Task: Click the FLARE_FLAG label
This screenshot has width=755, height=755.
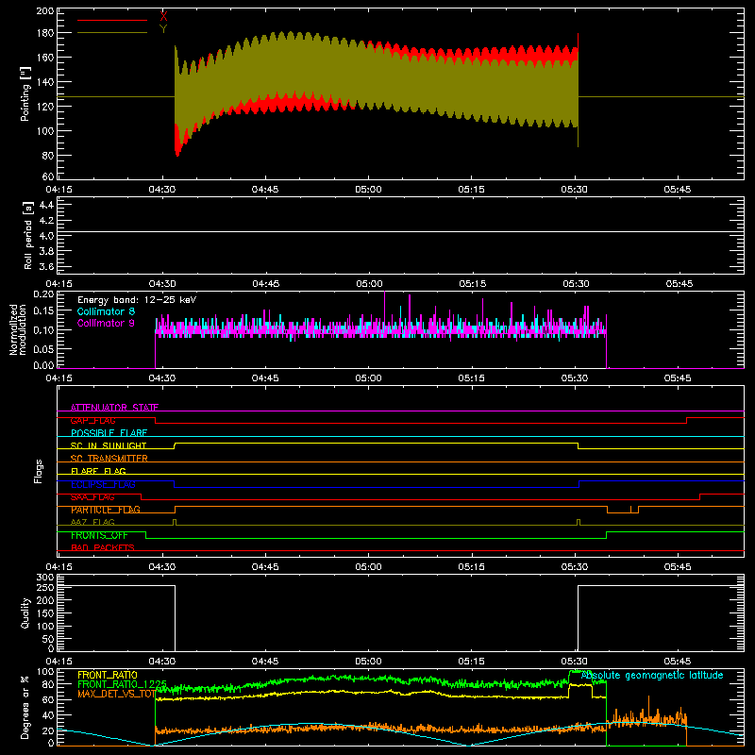Action: (98, 471)
